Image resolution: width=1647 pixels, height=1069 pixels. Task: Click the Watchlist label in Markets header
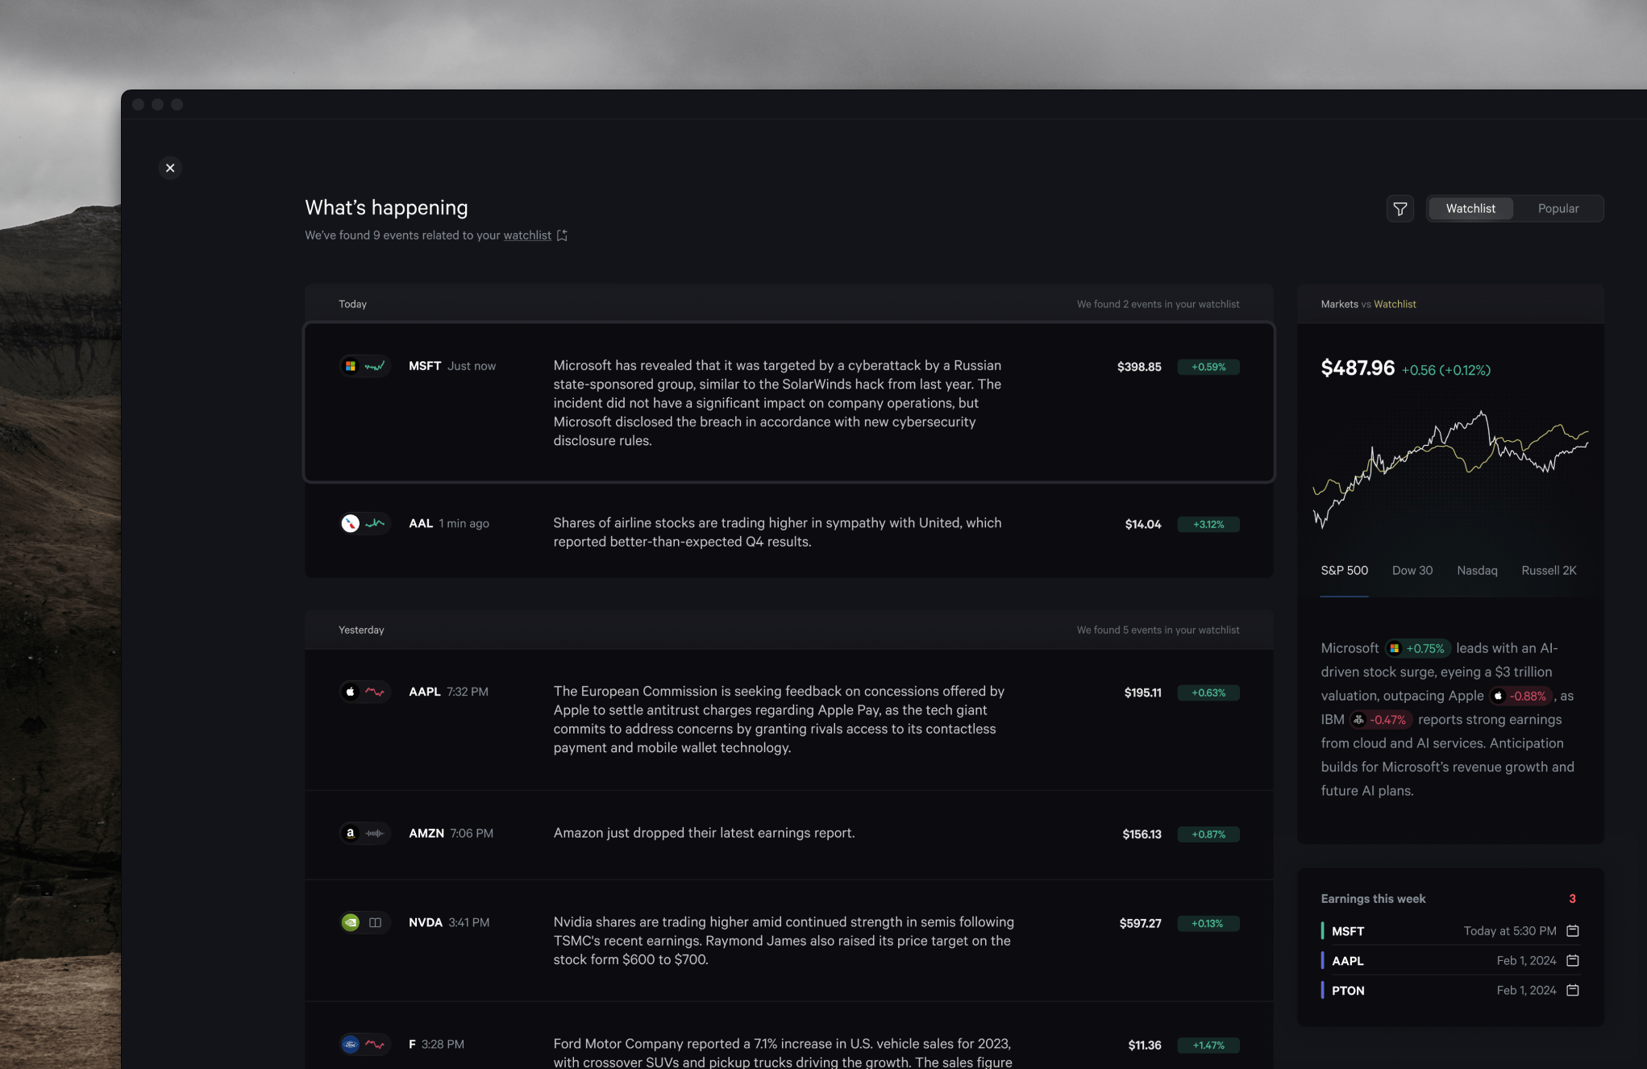pos(1395,305)
